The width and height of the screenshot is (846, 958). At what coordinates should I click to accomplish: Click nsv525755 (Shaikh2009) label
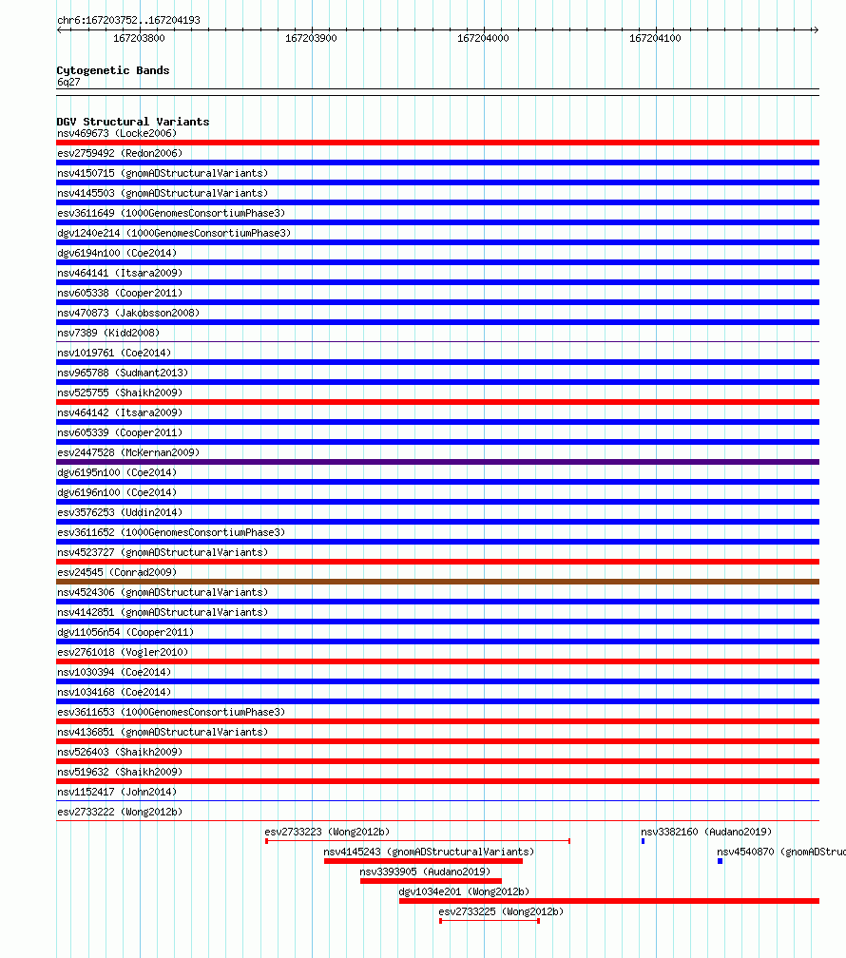(120, 393)
